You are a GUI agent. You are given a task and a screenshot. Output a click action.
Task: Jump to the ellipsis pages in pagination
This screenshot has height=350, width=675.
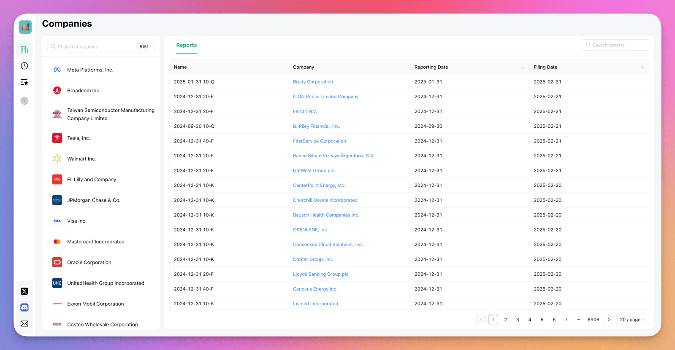click(x=578, y=320)
